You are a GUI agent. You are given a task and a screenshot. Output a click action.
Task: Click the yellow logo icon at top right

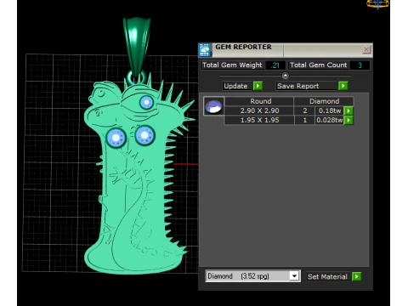tap(377, 4)
